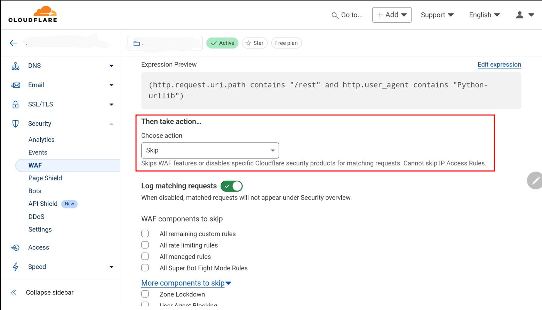Enable All Super Bot Fight Mode Rules checkbox
Viewport: 542px width, 310px height.
click(145, 268)
